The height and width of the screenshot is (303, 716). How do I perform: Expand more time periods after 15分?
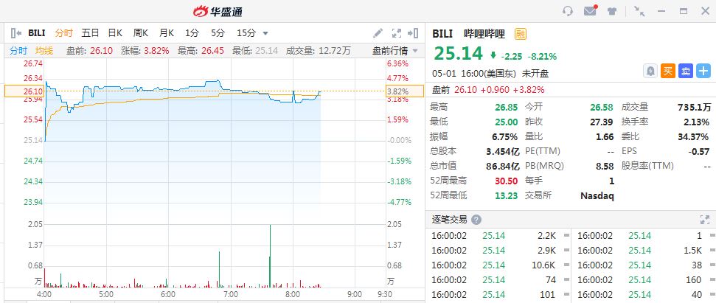click(x=265, y=33)
